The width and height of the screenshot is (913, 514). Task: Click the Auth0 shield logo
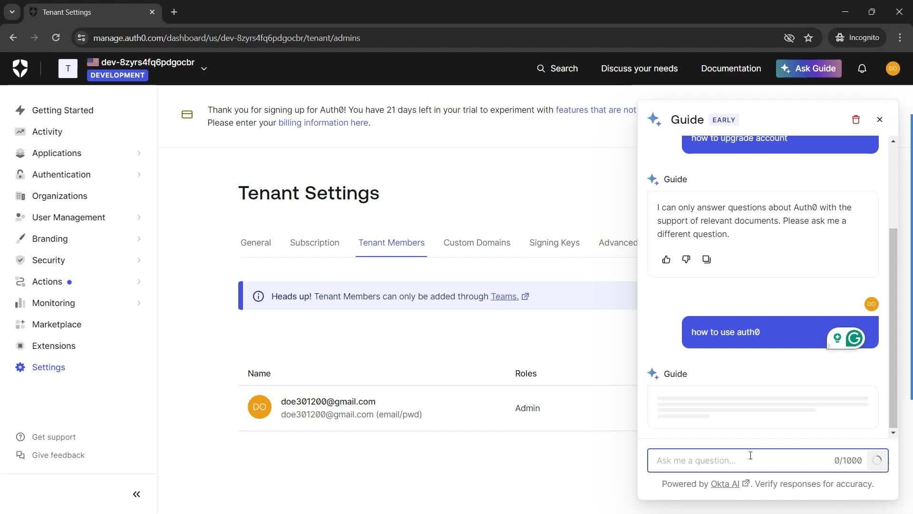pyautogui.click(x=20, y=69)
